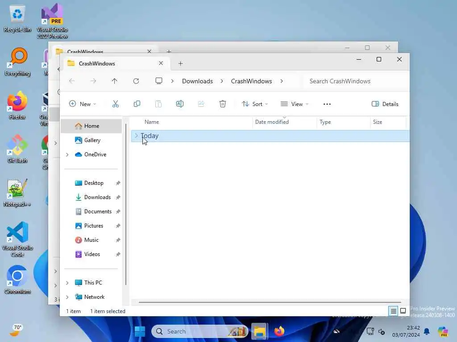Go up one folder level arrow
Viewport: 457px width, 342px height.
point(115,81)
